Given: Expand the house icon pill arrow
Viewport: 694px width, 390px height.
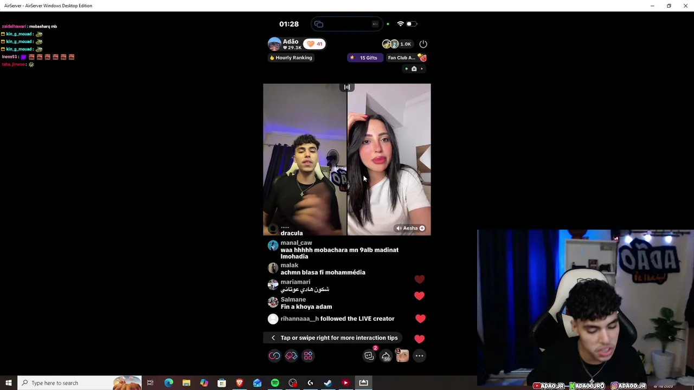Looking at the screenshot, I should 422,69.
